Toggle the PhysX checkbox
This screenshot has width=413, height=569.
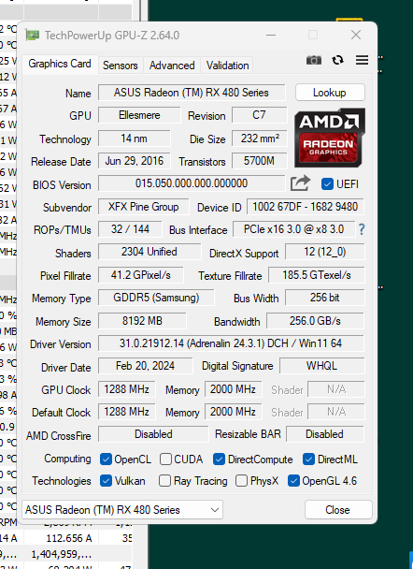(x=241, y=481)
